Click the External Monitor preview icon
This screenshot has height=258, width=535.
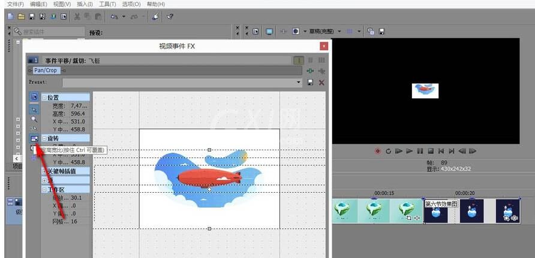tap(269, 31)
